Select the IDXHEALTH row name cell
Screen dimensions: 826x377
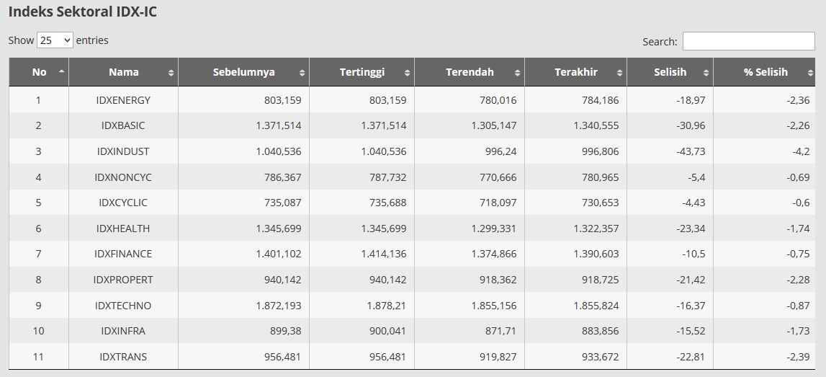(123, 229)
